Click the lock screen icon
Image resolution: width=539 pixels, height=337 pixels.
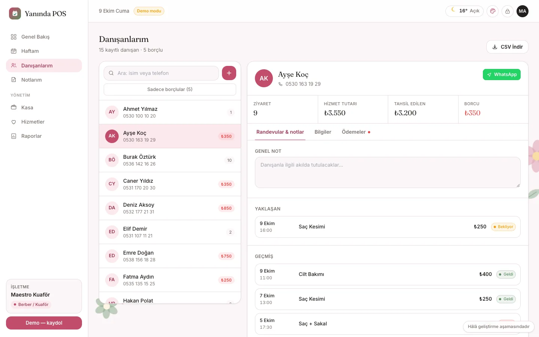[508, 11]
